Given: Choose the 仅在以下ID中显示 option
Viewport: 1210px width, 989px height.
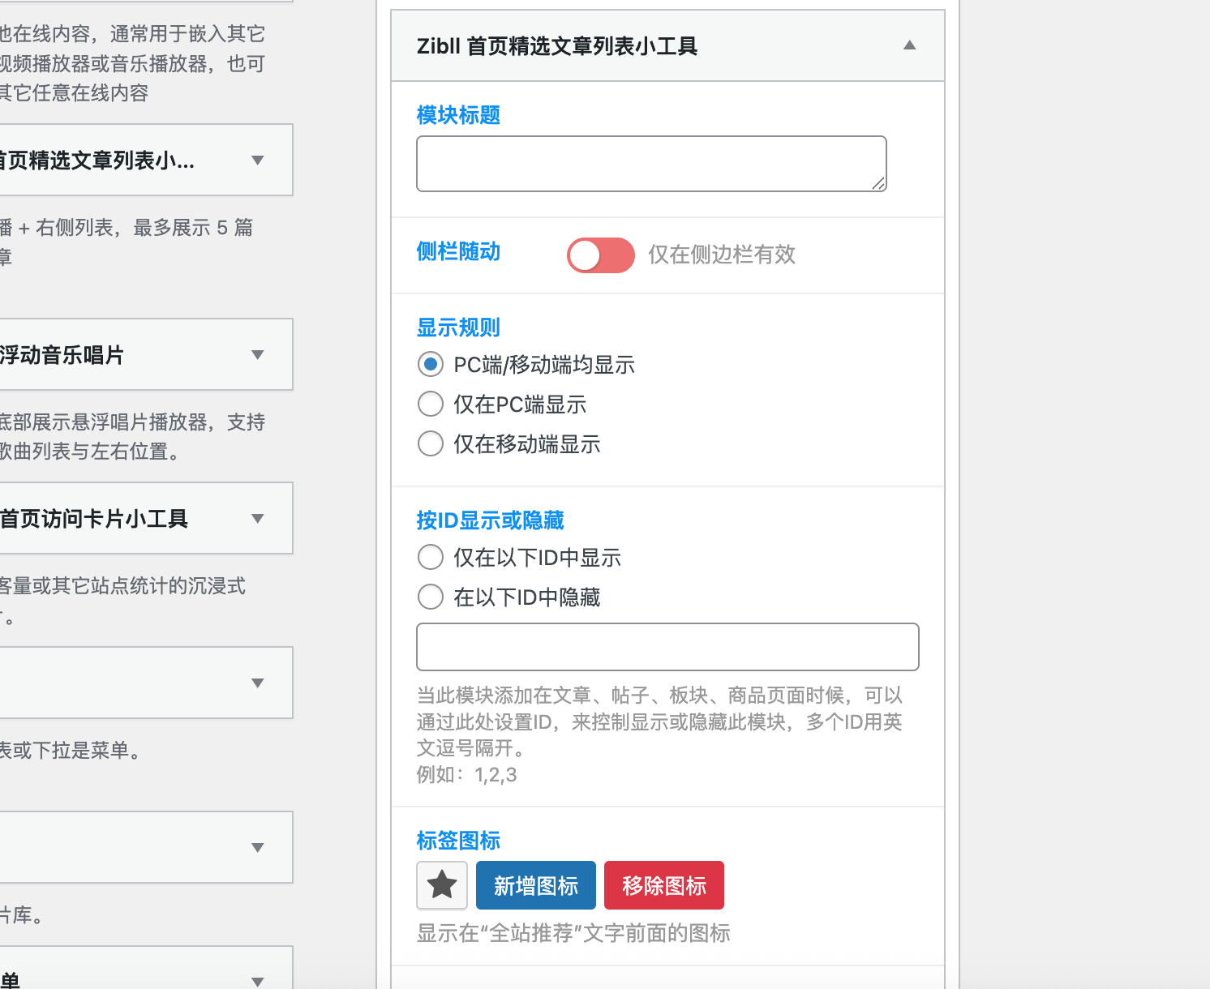Looking at the screenshot, I should [431, 557].
